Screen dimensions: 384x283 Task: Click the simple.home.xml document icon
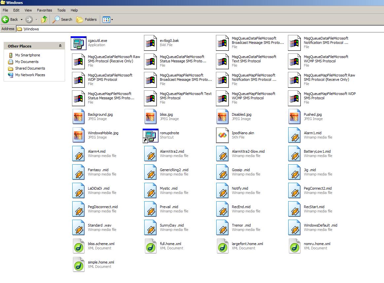click(78, 265)
